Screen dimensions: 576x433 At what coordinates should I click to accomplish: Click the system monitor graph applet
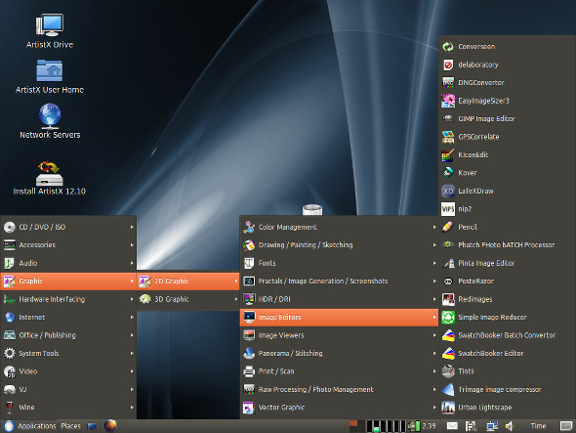tap(386, 426)
